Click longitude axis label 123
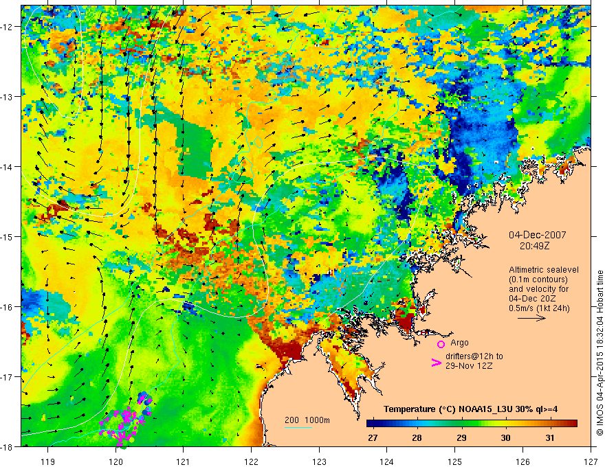 click(319, 462)
